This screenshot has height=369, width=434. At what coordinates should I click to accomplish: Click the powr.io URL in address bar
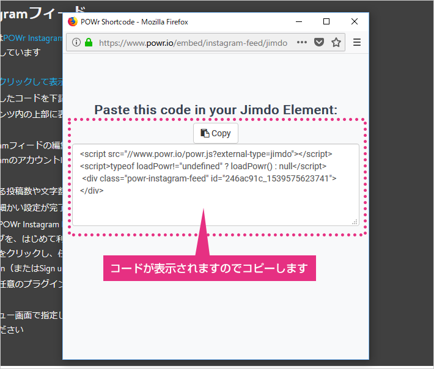pyautogui.click(x=193, y=43)
